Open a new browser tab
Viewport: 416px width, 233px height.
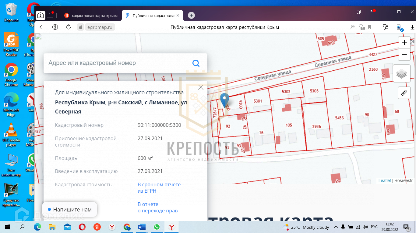[x=191, y=15]
